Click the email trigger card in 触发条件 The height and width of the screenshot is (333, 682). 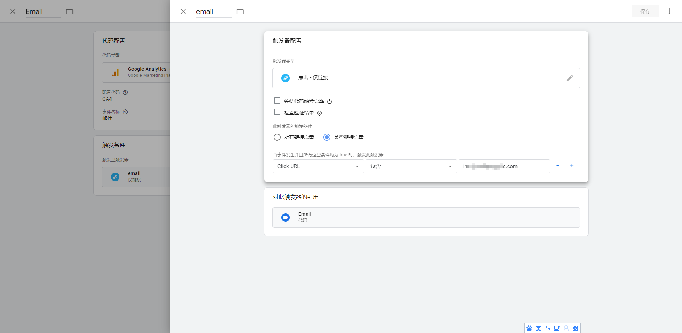pyautogui.click(x=136, y=177)
